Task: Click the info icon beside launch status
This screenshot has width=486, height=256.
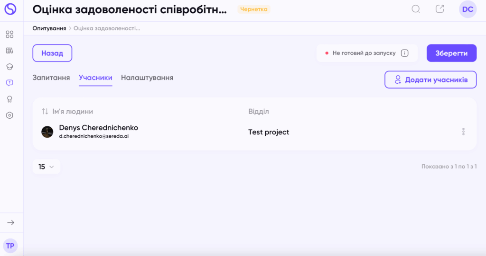Action: click(x=404, y=53)
